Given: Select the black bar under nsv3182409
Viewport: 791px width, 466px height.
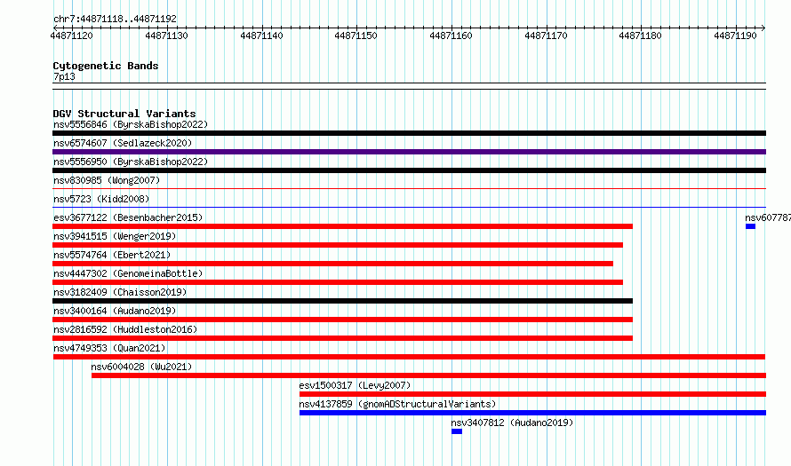Looking at the screenshot, I should (342, 301).
